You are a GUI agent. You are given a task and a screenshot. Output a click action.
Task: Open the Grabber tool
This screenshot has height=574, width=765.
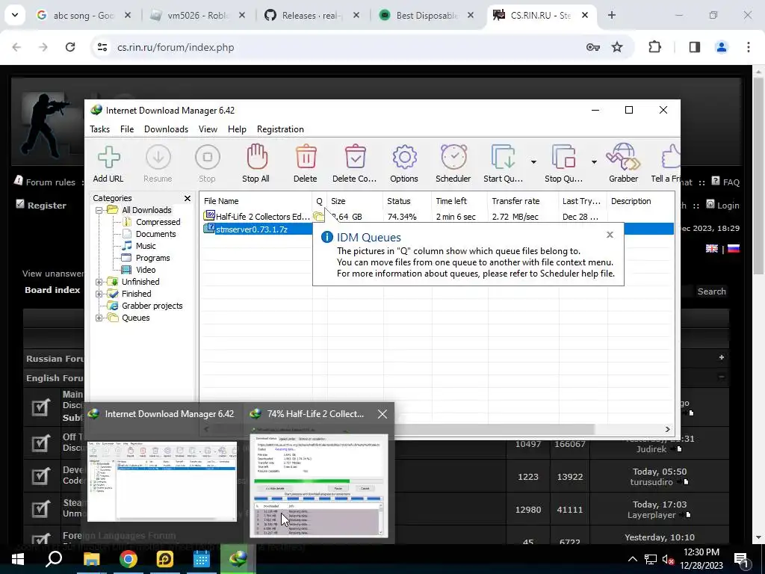pos(623,157)
